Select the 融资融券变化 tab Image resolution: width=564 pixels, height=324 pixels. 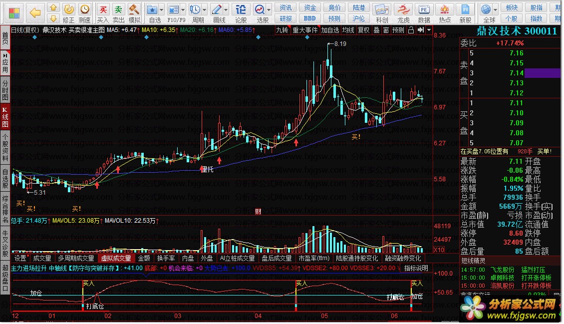click(x=403, y=258)
